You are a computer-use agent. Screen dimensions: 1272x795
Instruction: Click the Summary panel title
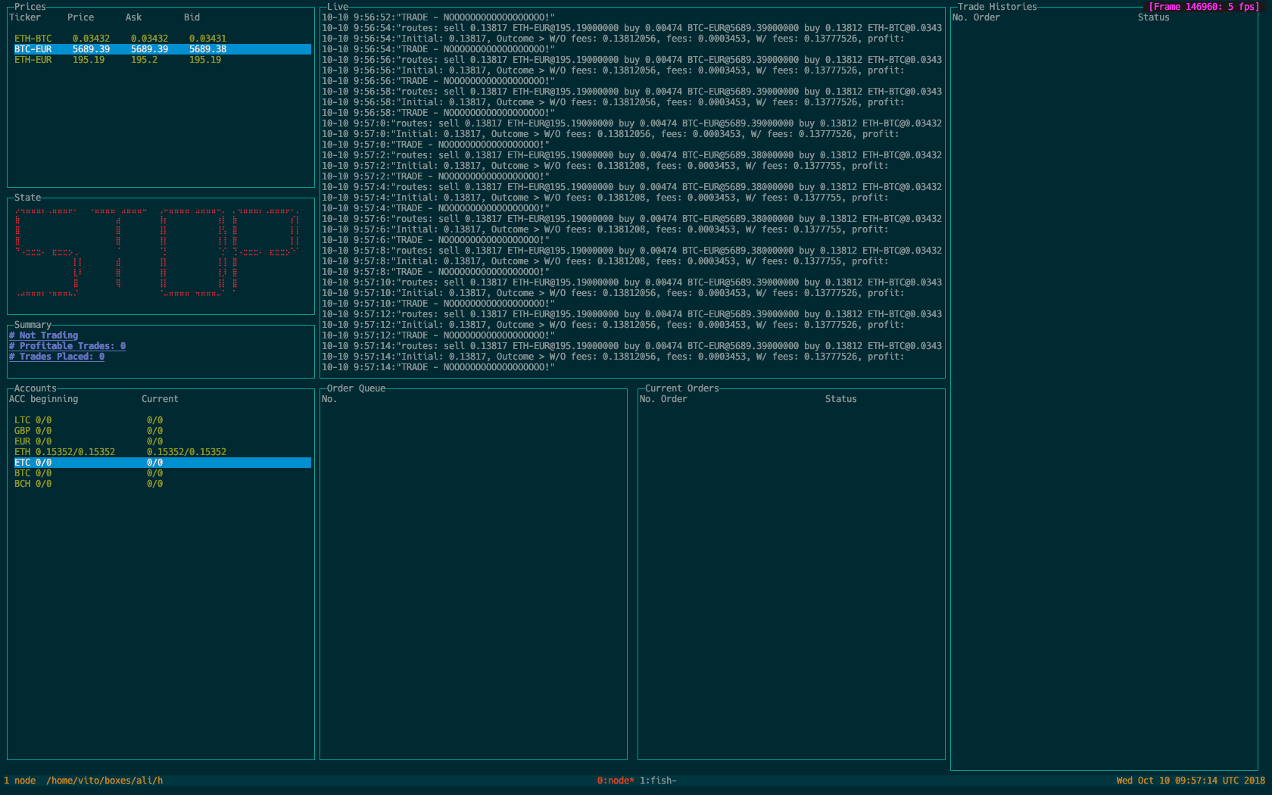tap(33, 325)
